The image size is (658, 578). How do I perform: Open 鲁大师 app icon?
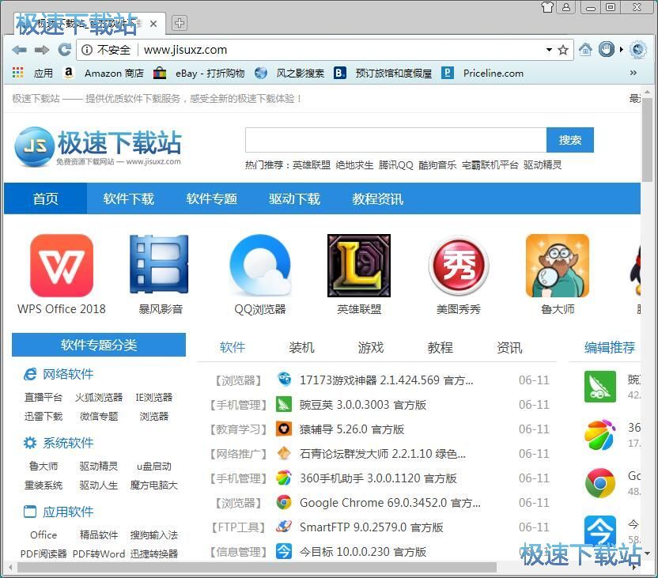click(558, 266)
